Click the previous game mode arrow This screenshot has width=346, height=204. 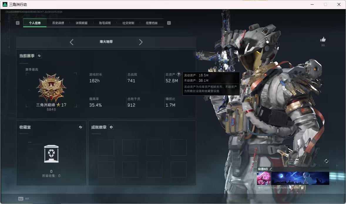point(71,42)
